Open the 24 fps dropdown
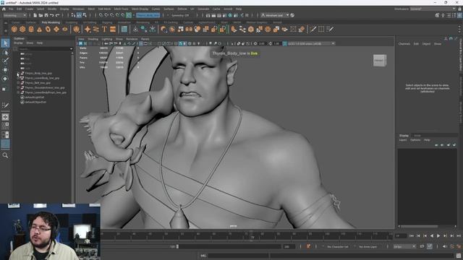The height and width of the screenshot is (260, 463). click(404, 246)
